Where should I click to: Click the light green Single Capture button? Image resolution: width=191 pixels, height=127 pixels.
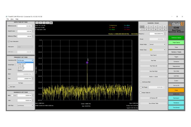click(x=176, y=43)
